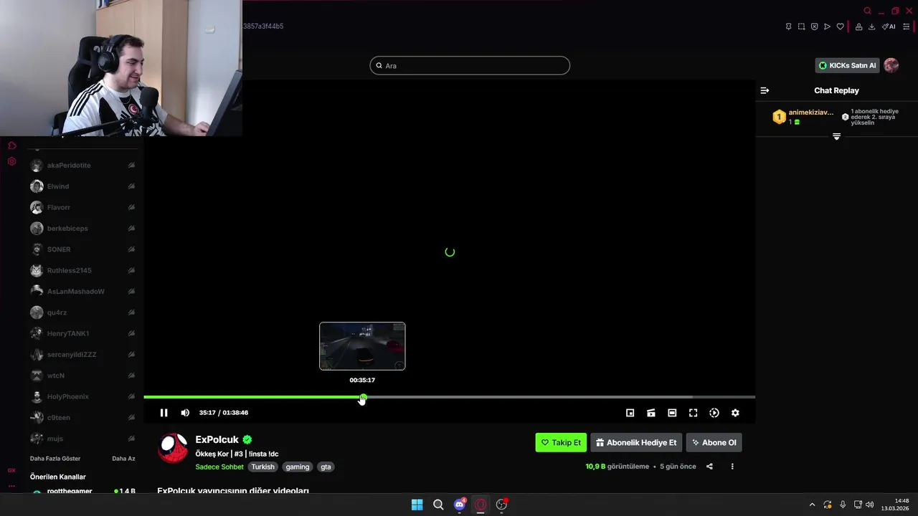The height and width of the screenshot is (516, 918).
Task: Open the video more-options menu
Action: click(x=732, y=467)
